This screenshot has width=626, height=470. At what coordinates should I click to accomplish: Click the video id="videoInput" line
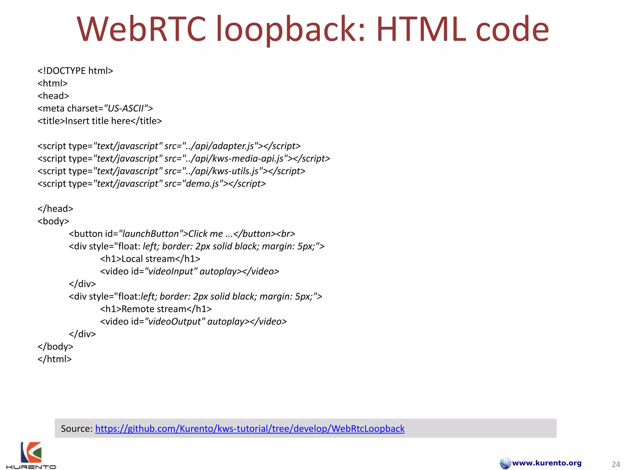coord(190,271)
